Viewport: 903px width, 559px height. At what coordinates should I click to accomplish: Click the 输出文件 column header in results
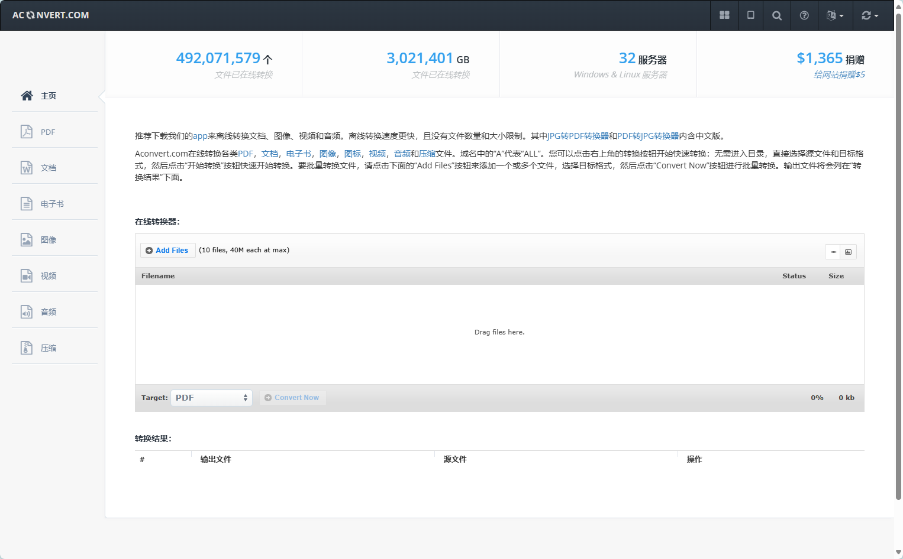coord(215,459)
